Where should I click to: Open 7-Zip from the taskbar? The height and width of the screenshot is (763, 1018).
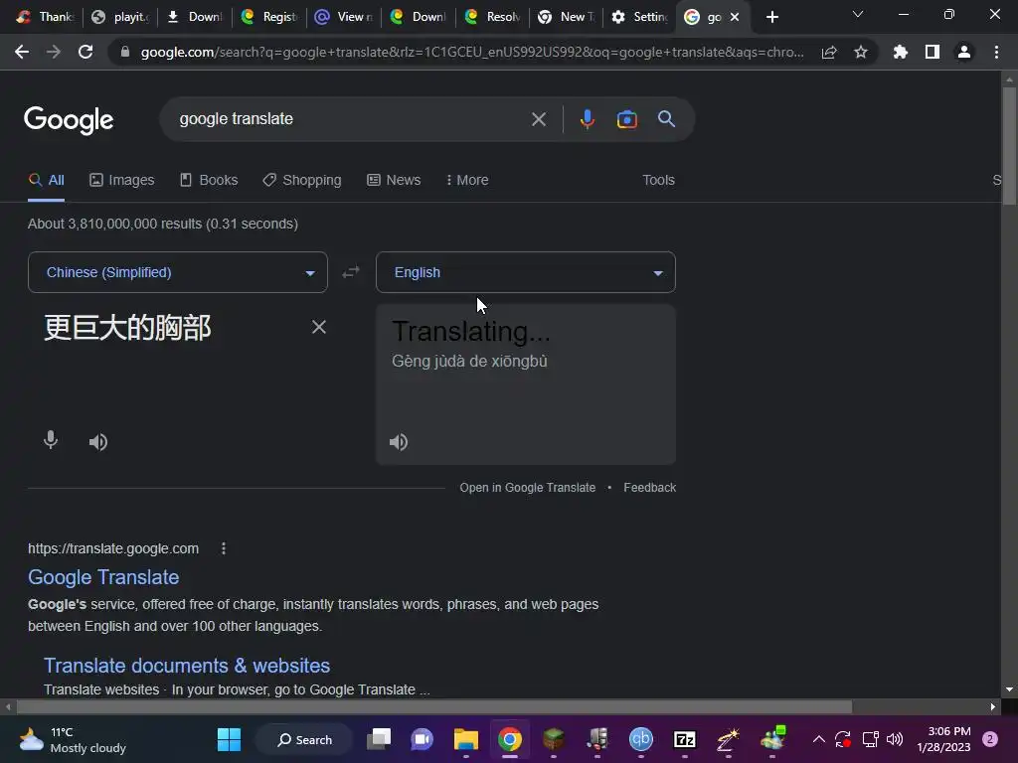coord(685,739)
